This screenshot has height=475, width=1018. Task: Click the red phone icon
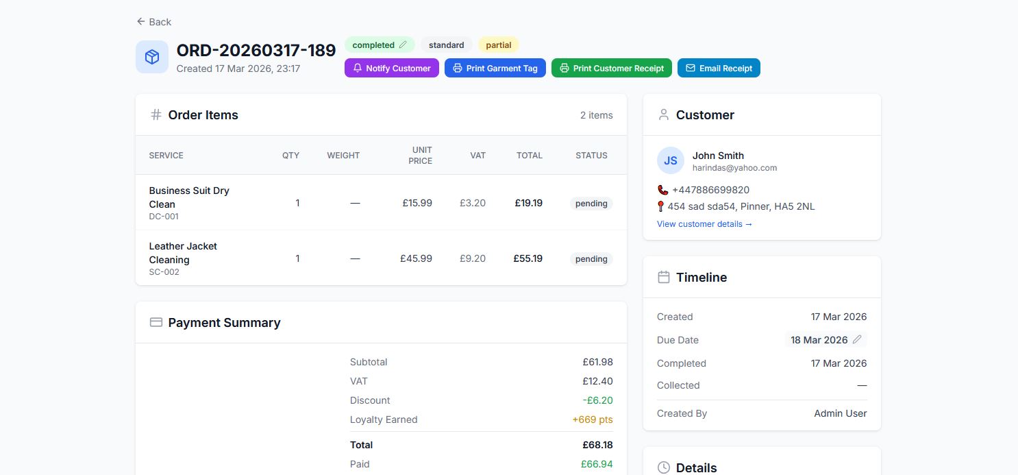[662, 190]
